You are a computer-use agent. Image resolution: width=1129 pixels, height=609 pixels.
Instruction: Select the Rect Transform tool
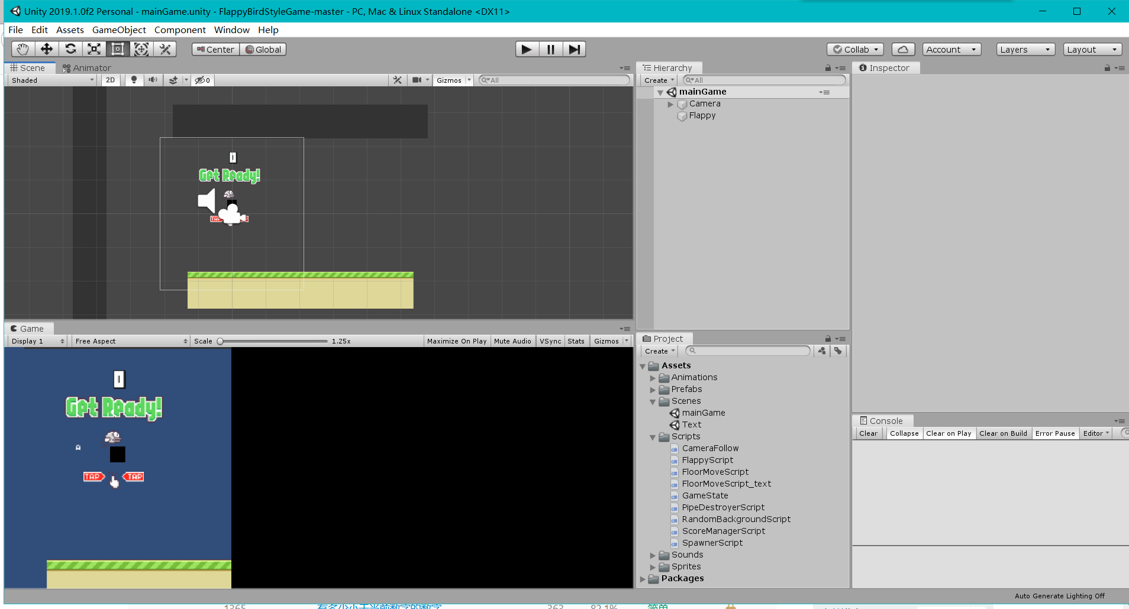coord(118,49)
